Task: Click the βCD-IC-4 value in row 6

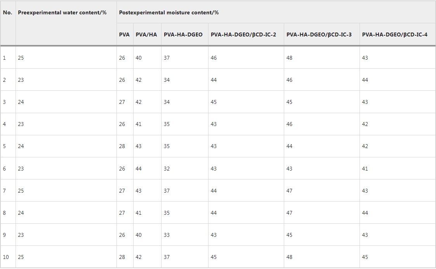Action: 365,169
